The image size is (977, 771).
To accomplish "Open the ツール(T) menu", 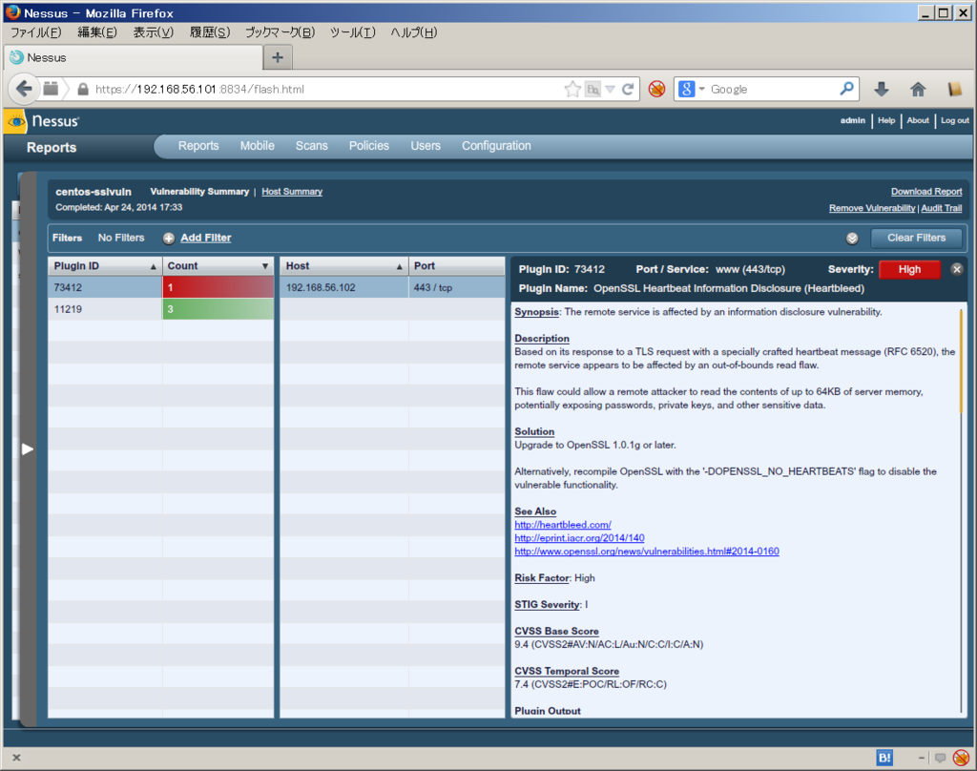I will pyautogui.click(x=353, y=32).
